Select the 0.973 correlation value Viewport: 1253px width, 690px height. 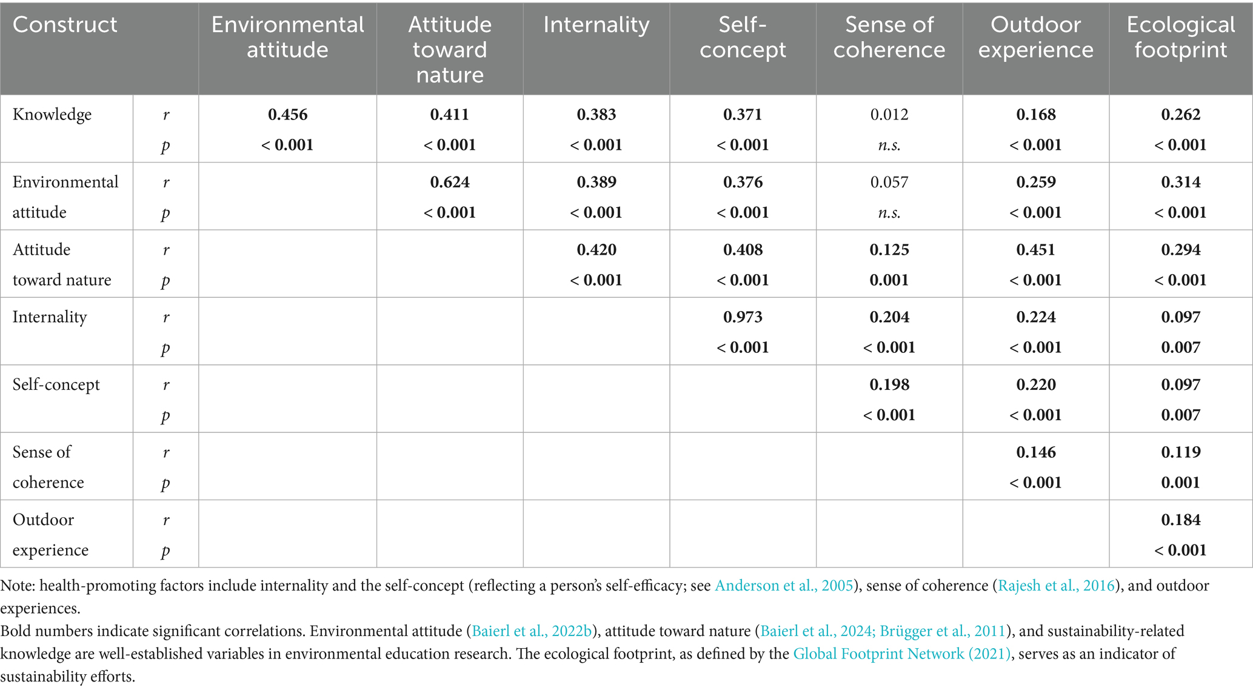point(743,317)
